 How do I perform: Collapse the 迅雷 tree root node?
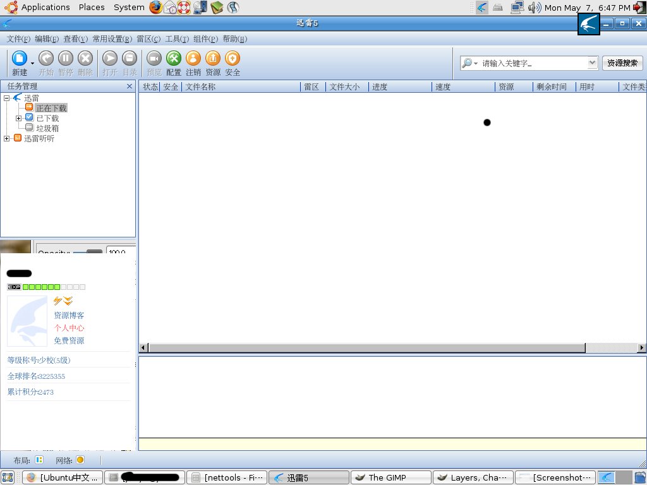[x=6, y=98]
